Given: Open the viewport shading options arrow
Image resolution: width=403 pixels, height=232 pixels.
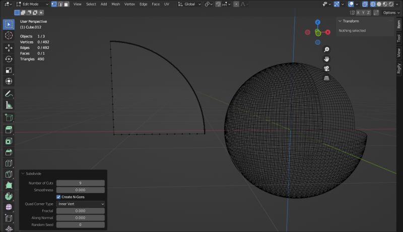Looking at the screenshot, I should pyautogui.click(x=397, y=4).
